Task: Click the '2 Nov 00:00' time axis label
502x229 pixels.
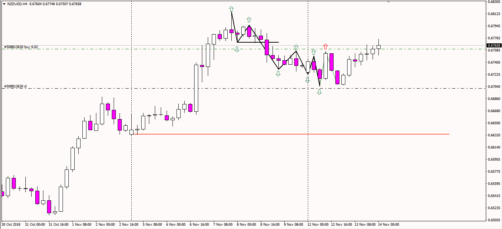Action: click(105, 225)
